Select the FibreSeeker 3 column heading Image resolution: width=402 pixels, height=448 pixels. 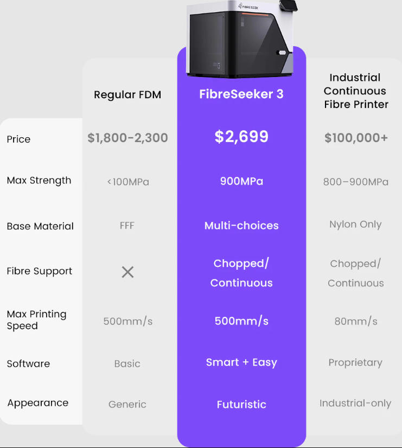(x=241, y=94)
